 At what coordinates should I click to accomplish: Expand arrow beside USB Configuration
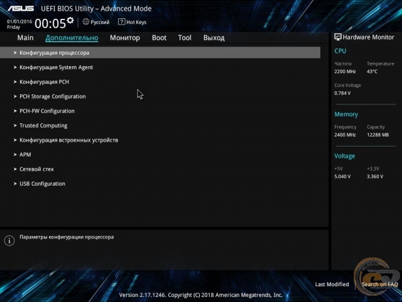pos(15,184)
